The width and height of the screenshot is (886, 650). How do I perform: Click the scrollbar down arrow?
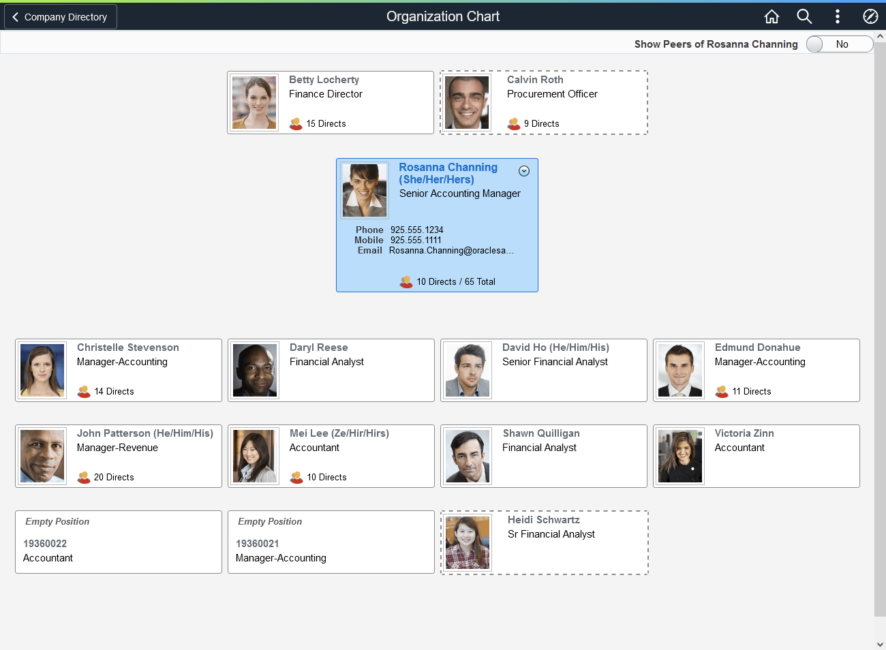(881, 645)
